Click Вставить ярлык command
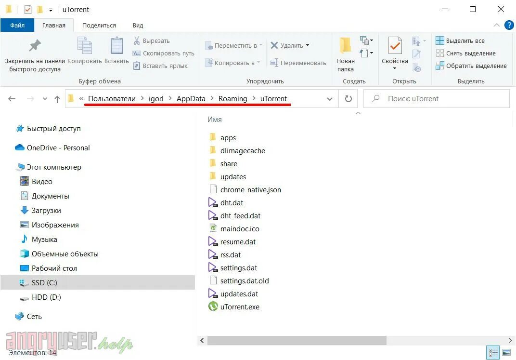The height and width of the screenshot is (360, 516). point(160,66)
